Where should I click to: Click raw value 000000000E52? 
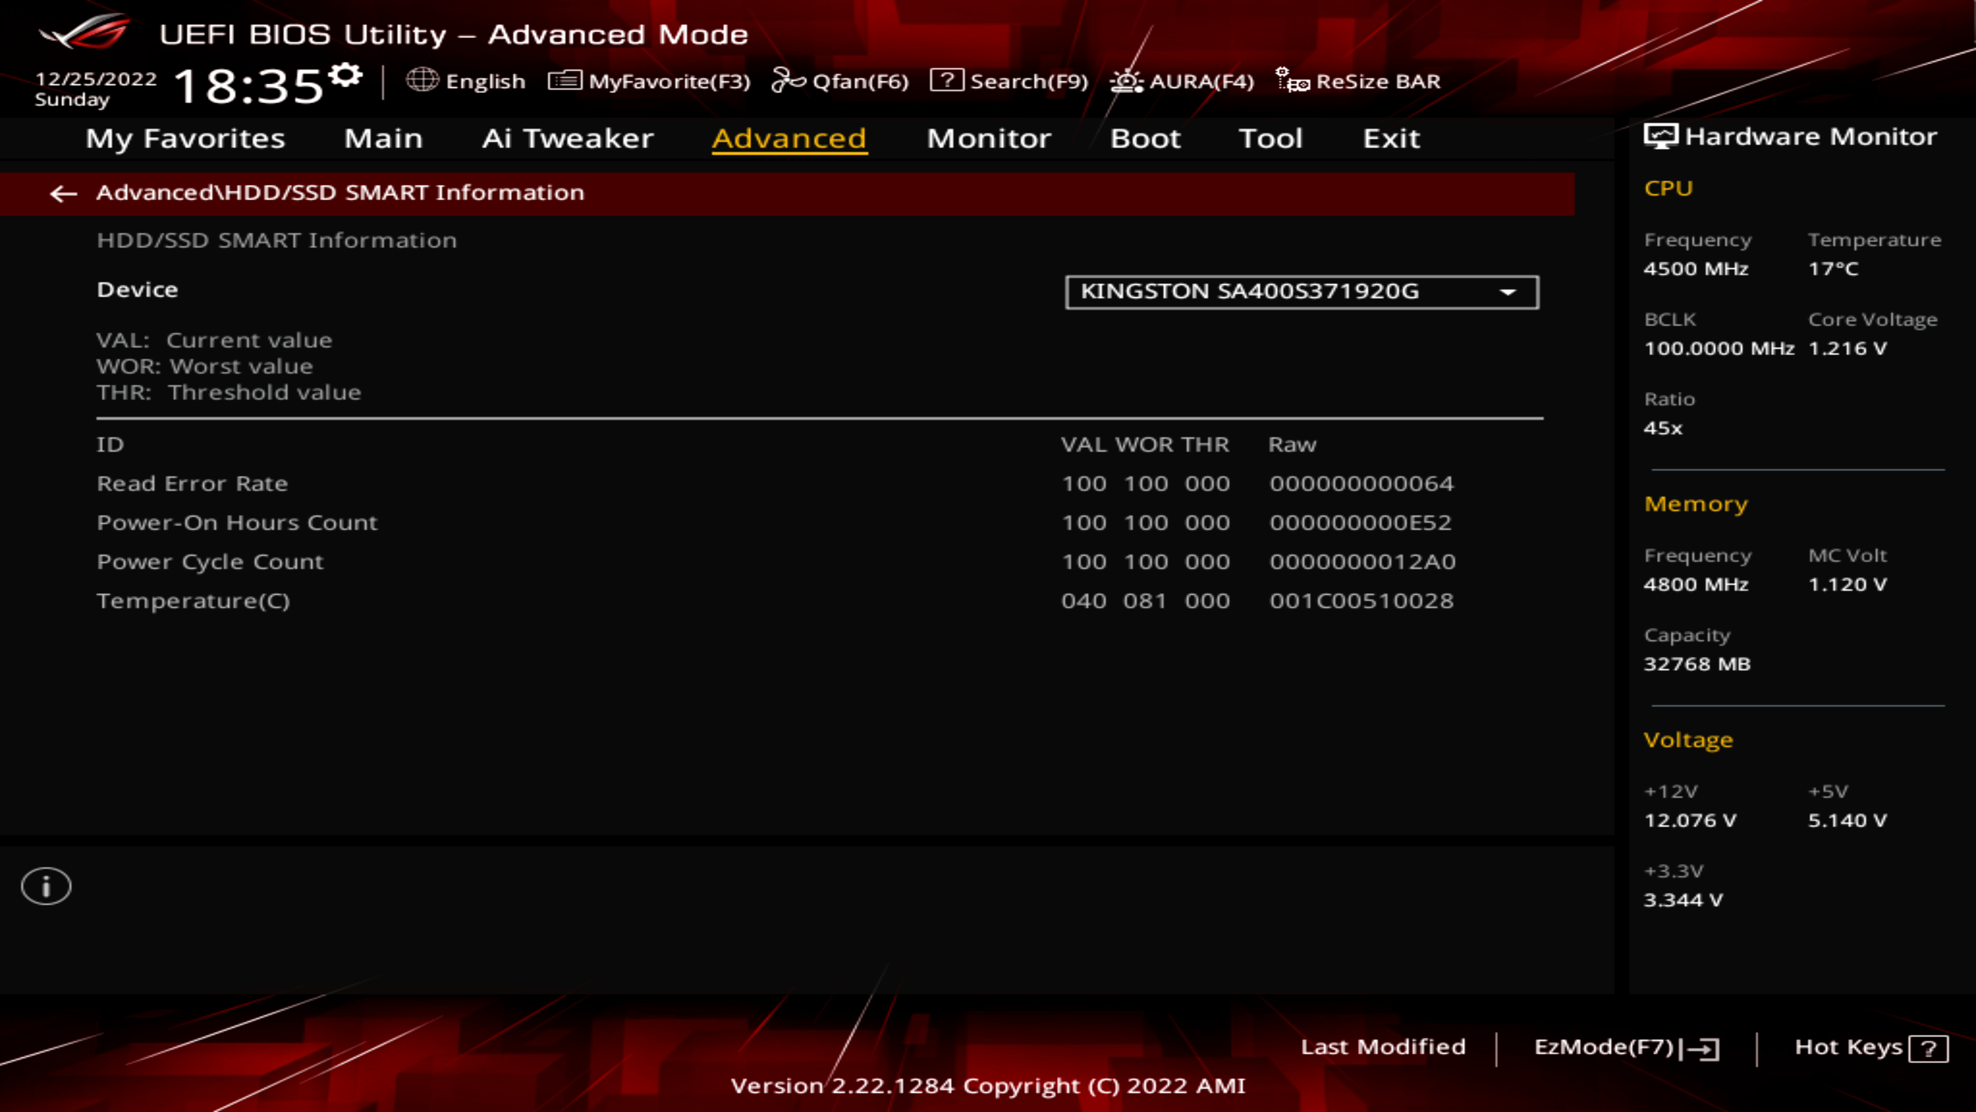coord(1361,523)
